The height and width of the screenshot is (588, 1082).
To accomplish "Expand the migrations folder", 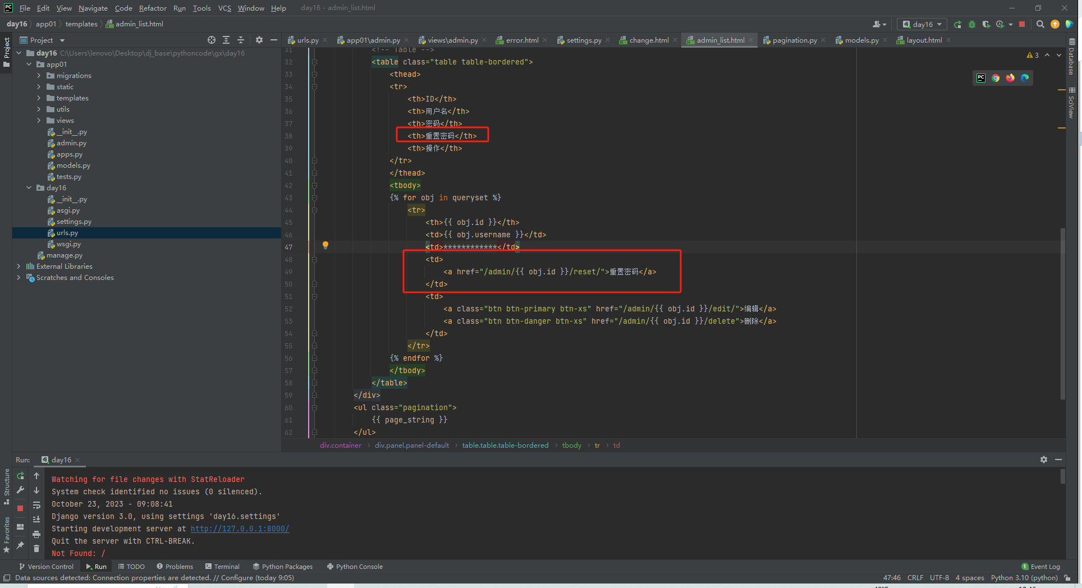I will 39,76.
